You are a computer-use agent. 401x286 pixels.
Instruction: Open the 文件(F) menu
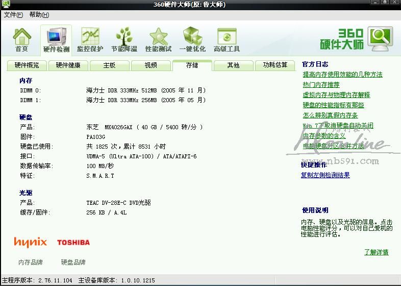(x=13, y=15)
